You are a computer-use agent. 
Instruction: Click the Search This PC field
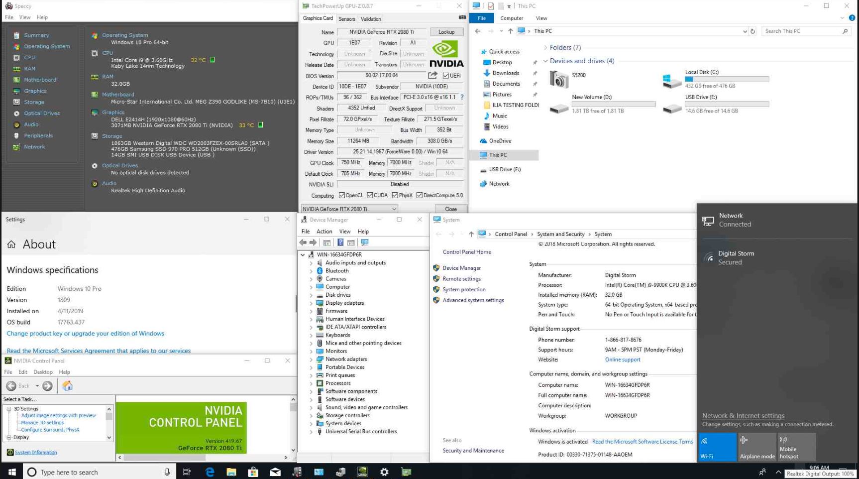tap(805, 31)
